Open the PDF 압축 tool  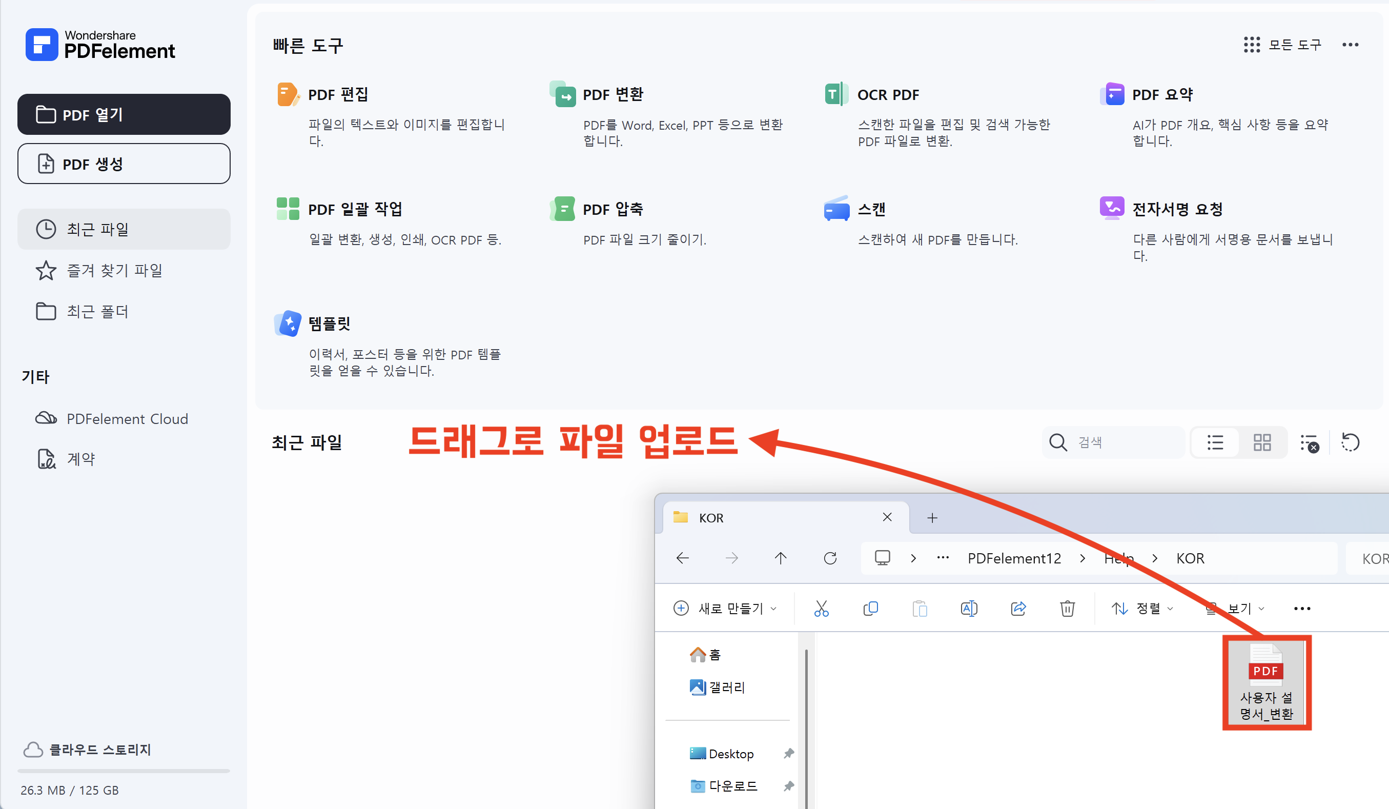pyautogui.click(x=612, y=209)
